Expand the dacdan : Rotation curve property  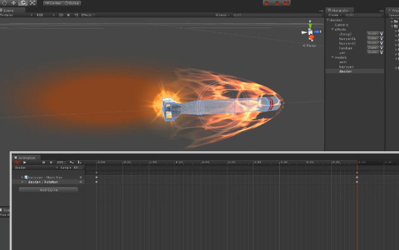click(x=22, y=182)
